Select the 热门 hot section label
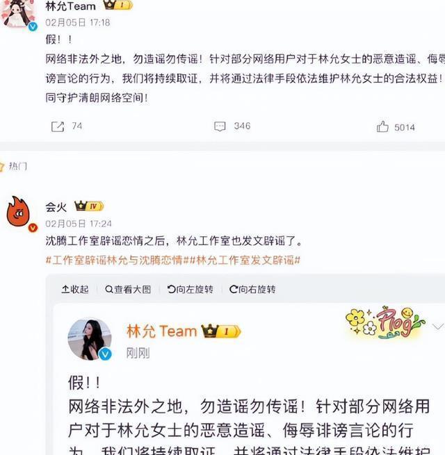The image size is (445, 455). tap(18, 166)
